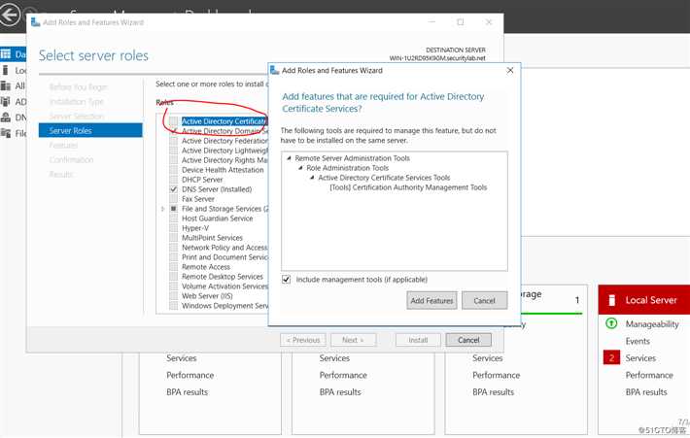Click Cancel in the Select server roles wizard

click(468, 340)
